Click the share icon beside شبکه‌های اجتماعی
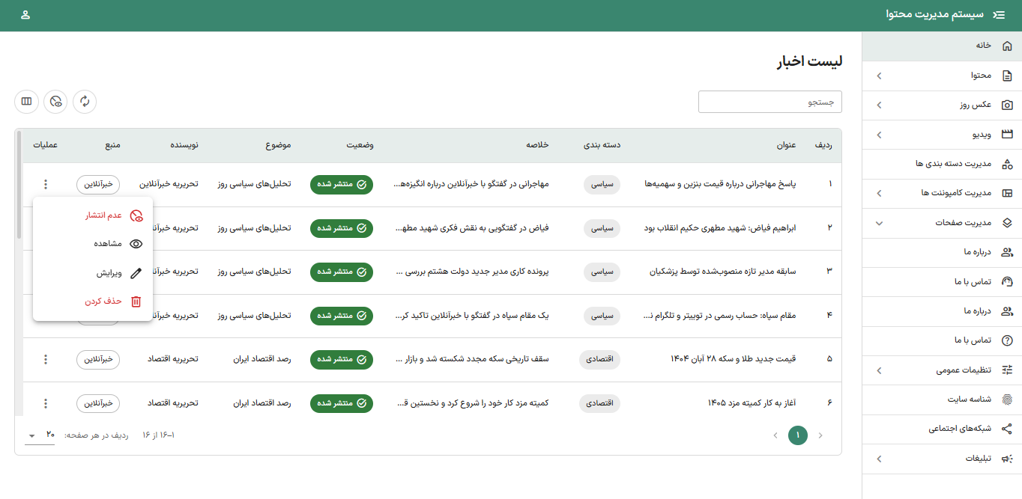 pyautogui.click(x=1008, y=429)
